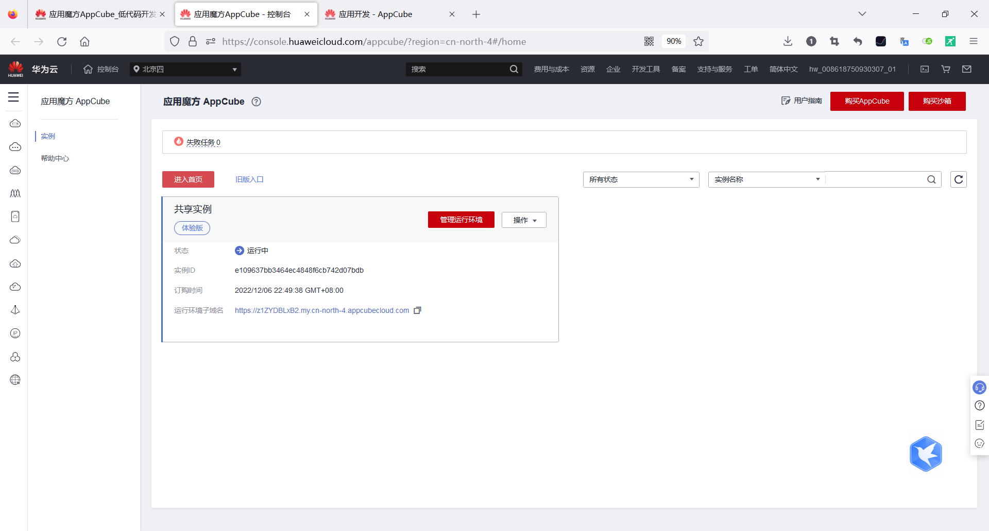The image size is (989, 531).
Task: Refresh the instance list
Action: pos(959,179)
